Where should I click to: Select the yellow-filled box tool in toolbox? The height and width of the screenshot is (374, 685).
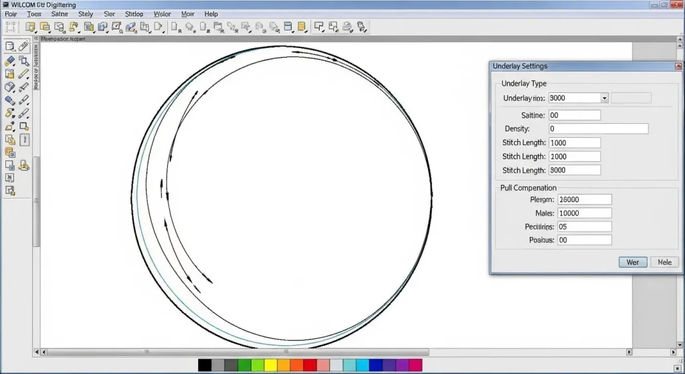[10, 74]
